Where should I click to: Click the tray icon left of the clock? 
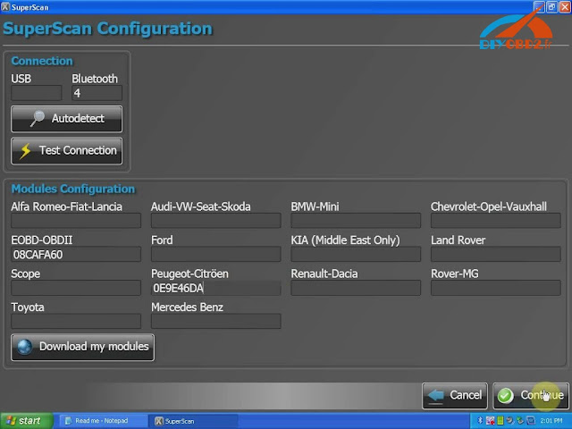coord(531,421)
